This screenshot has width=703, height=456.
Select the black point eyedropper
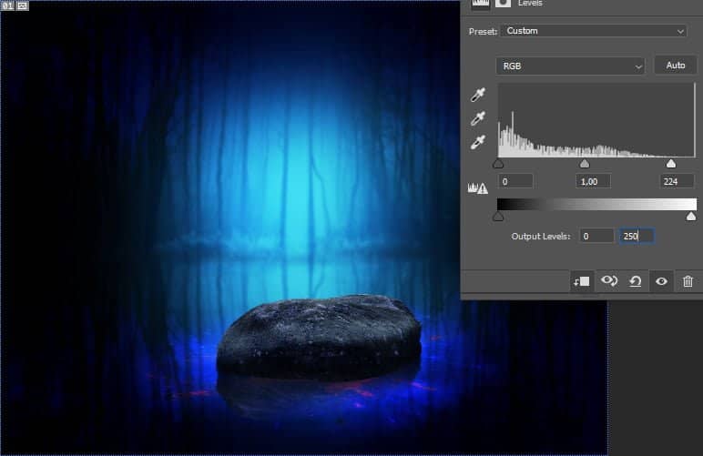(478, 95)
